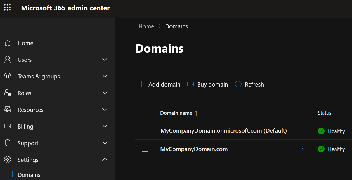Screen dimensions: 352x180
Task: Select the MyCompanyDomain.onmicrosoft.com checkbox
Action: click(x=145, y=130)
